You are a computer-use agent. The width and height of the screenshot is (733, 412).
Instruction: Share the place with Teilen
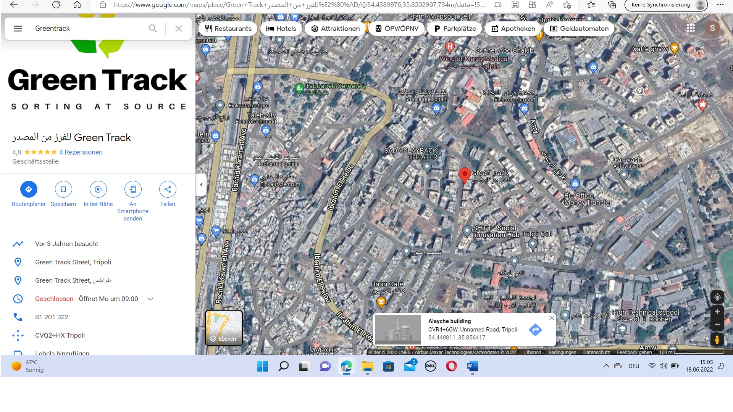[x=168, y=195]
